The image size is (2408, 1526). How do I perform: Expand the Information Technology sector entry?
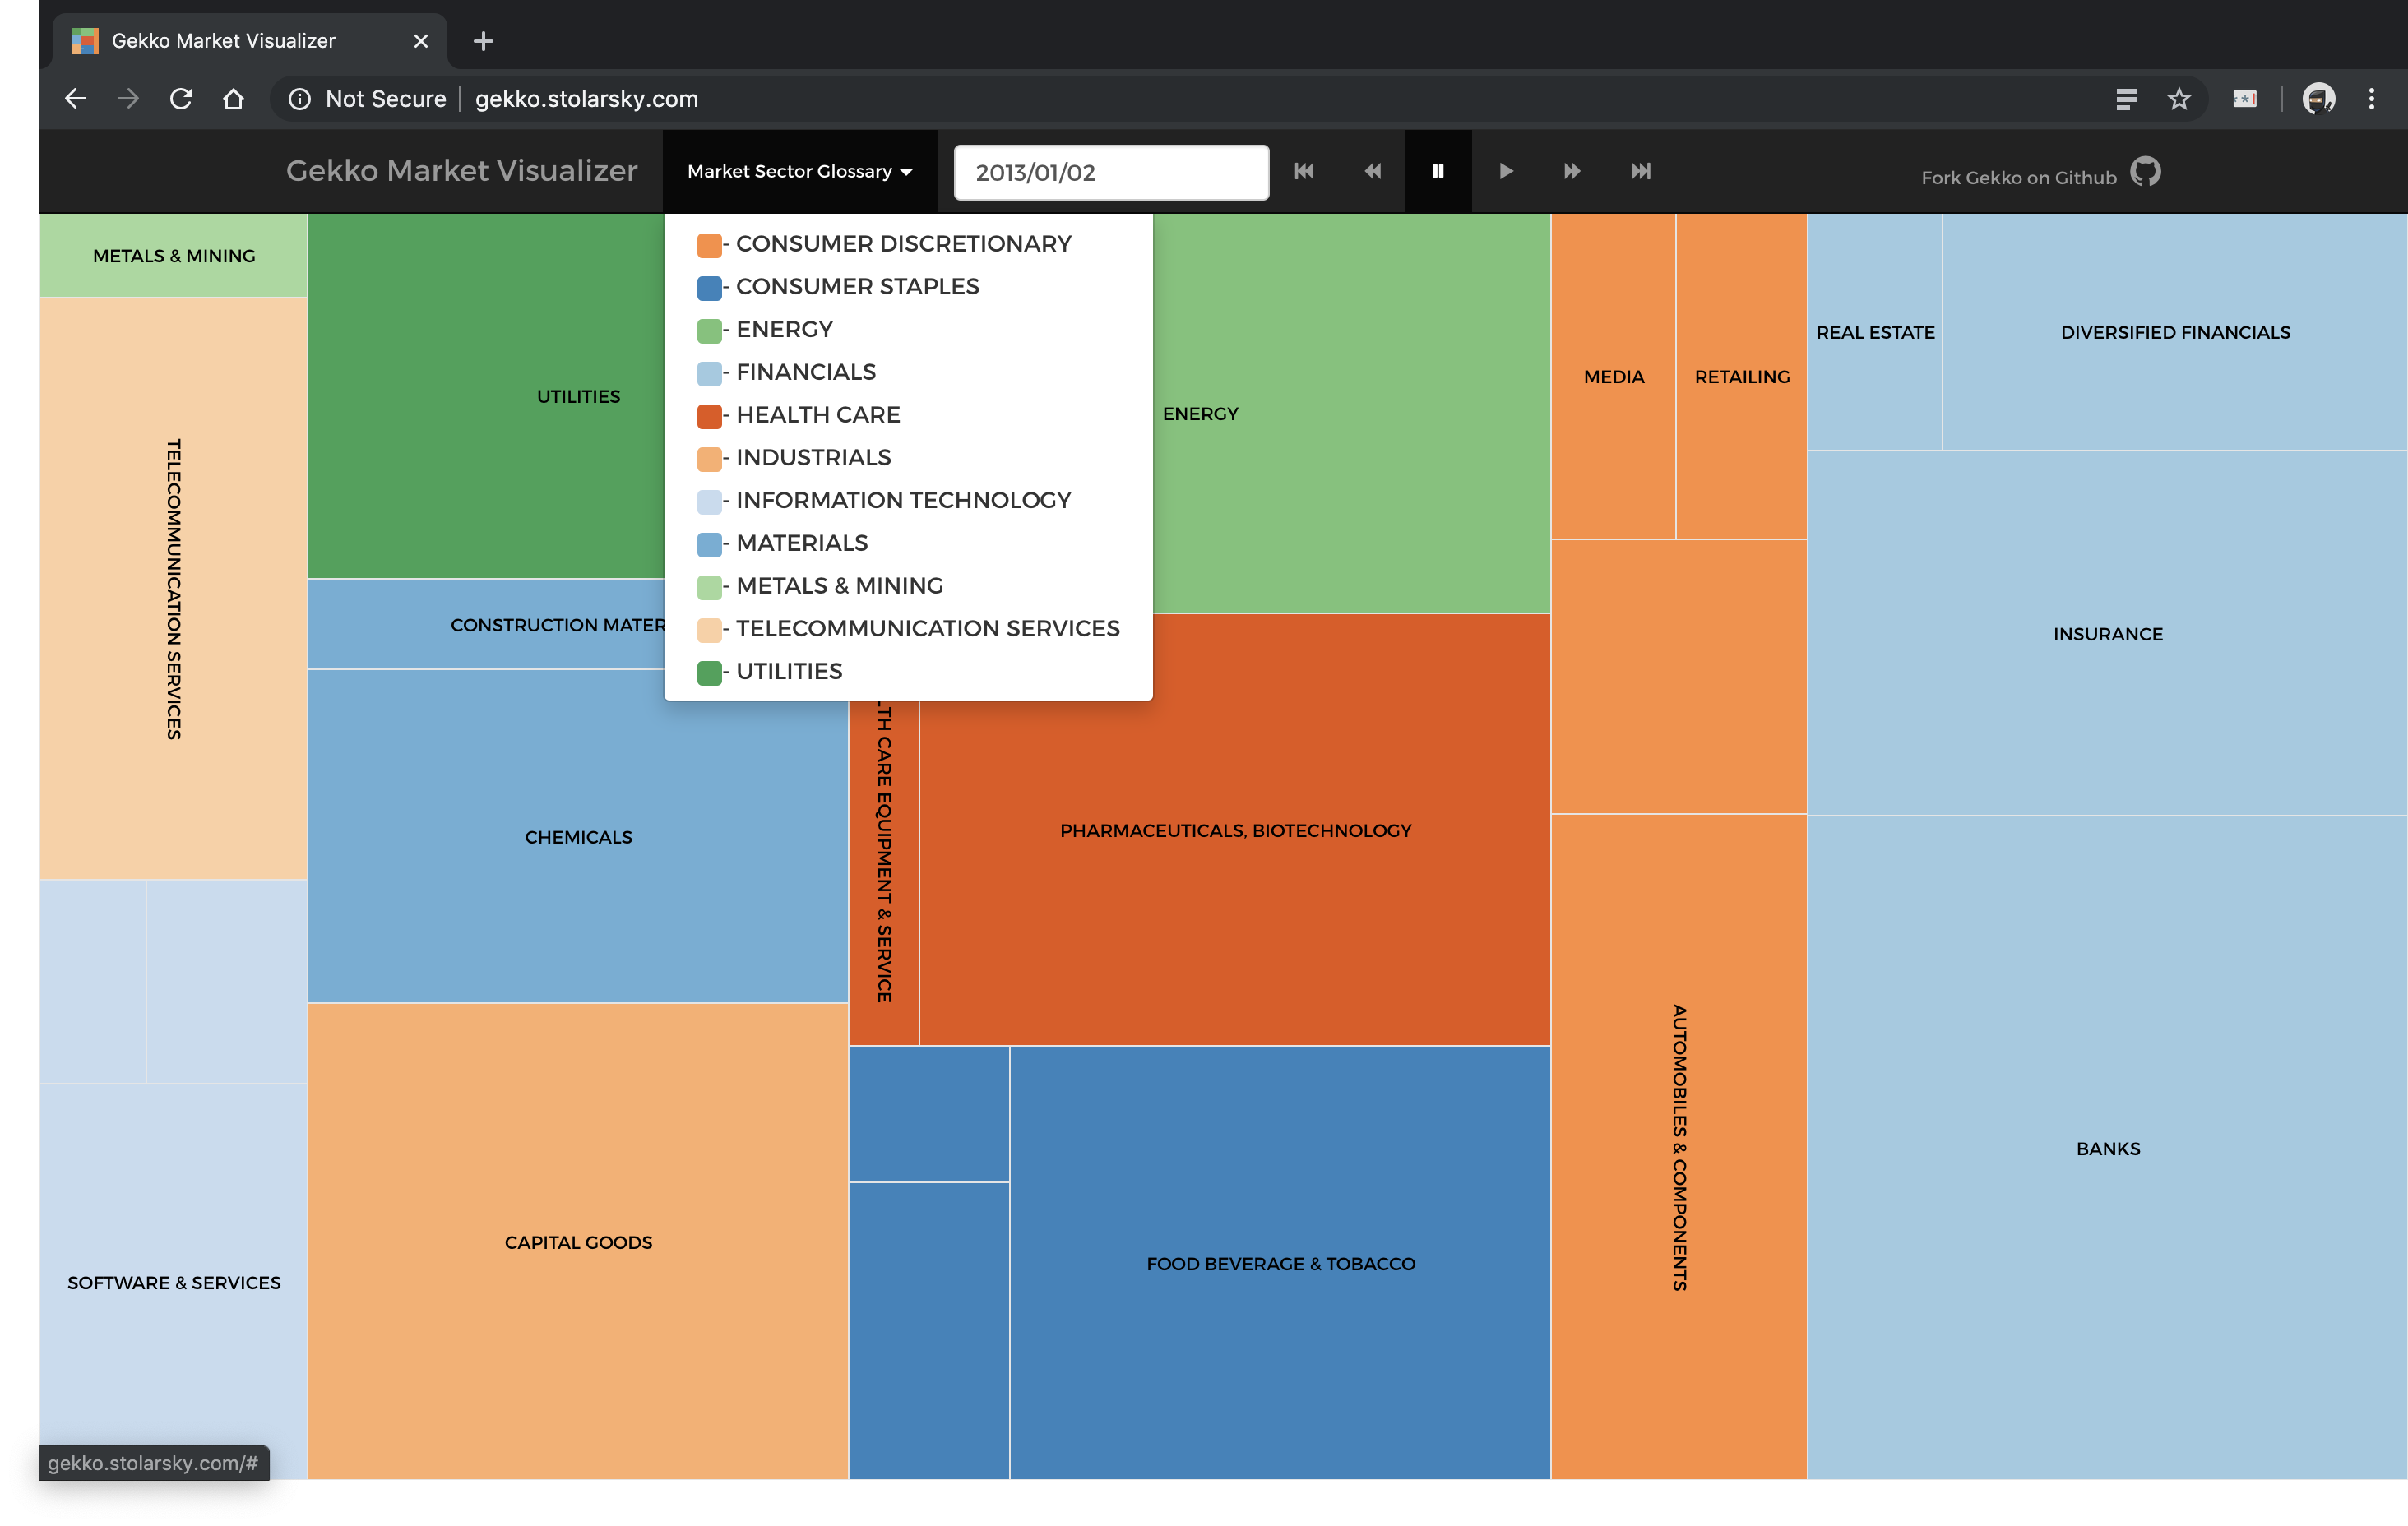[x=904, y=500]
